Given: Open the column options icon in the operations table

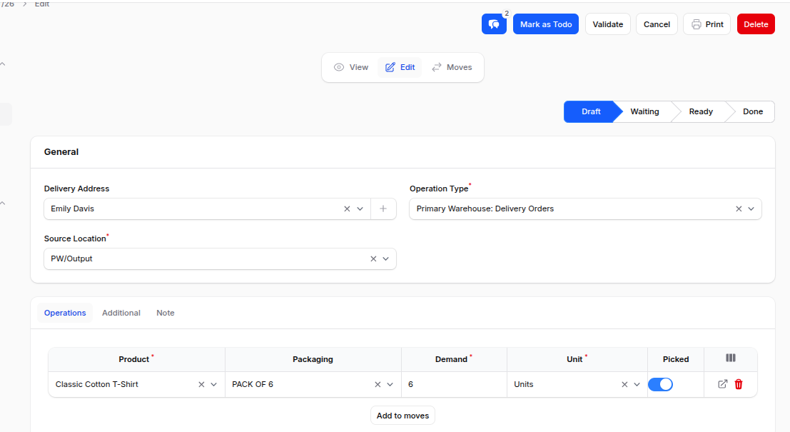Looking at the screenshot, I should (x=730, y=359).
